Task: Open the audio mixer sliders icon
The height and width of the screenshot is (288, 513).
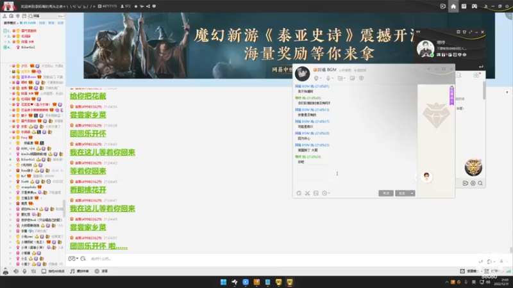Action: tap(33, 271)
